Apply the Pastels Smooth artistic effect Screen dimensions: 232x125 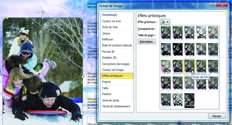click(x=201, y=84)
